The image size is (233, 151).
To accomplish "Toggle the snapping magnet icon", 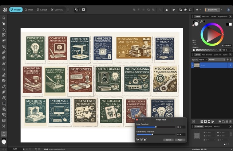I will 197,10.
